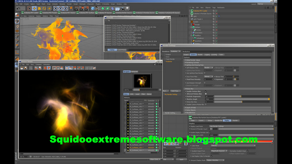Click Navigator preview thumbnail
This screenshot has width=292, height=164.
(x=142, y=81)
